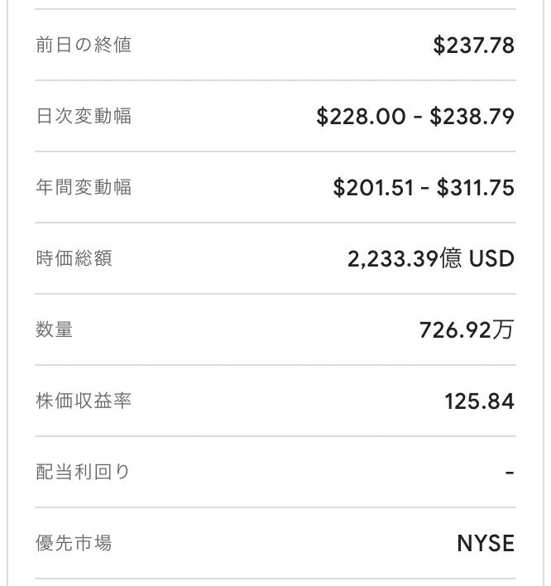
Task: Select the dash dividend yield value
Action: pos(510,473)
